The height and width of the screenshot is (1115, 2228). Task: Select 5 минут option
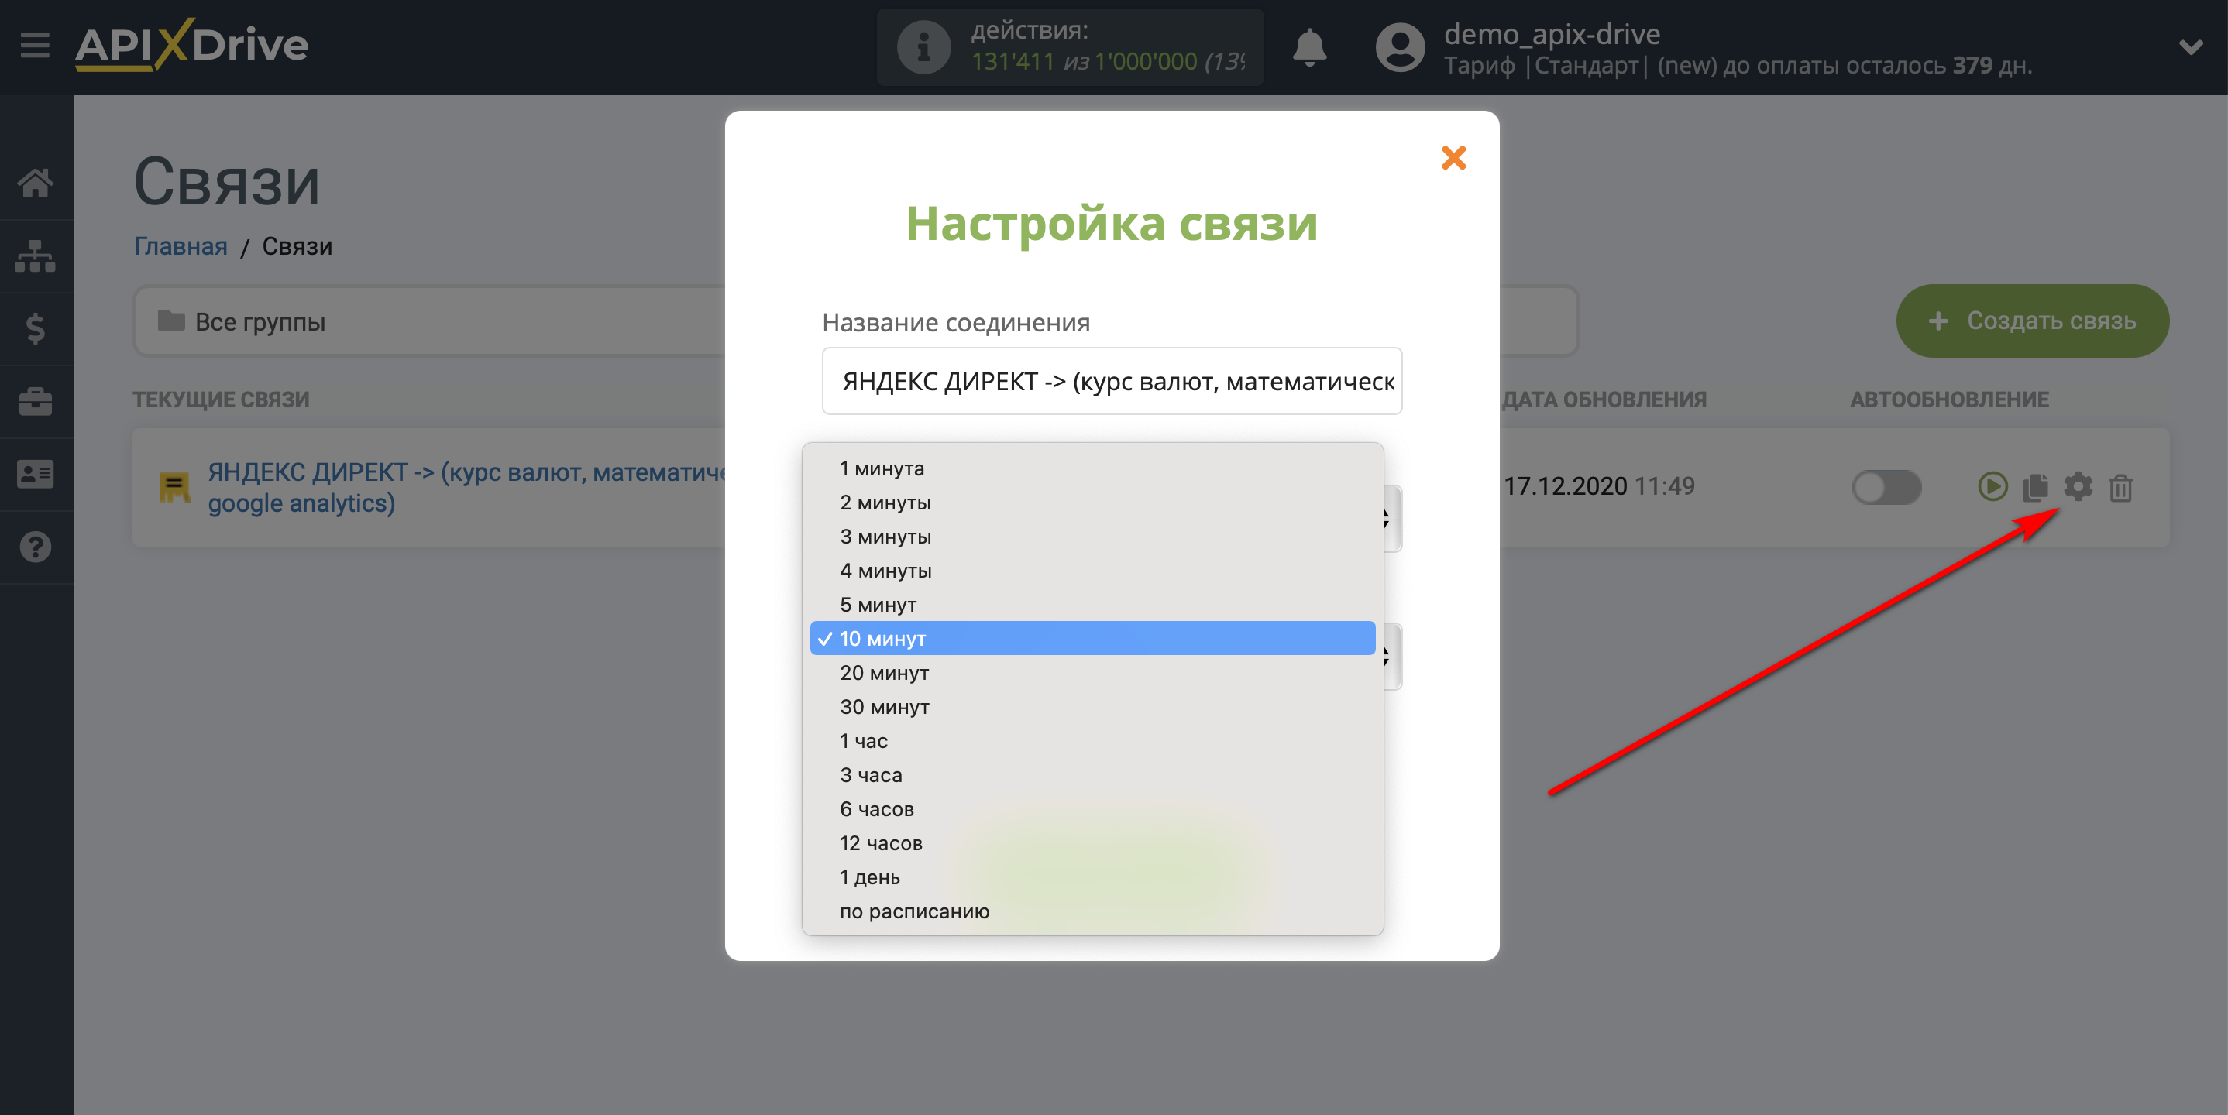tap(1092, 604)
